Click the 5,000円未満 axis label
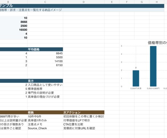Image resolution: width=167 pixels, height=138 pixels. point(136,89)
